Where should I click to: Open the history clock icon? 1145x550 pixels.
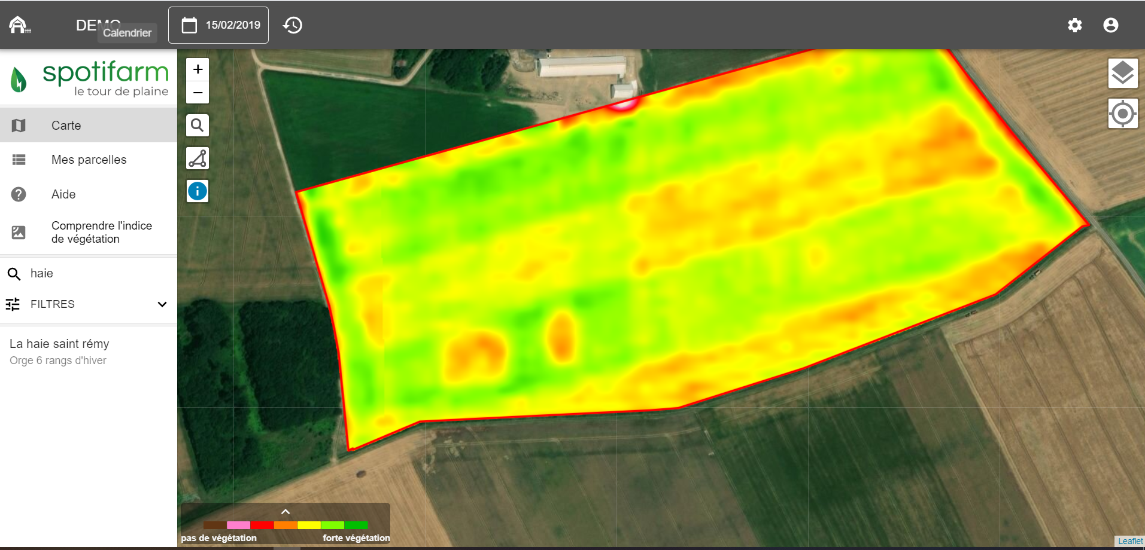pos(293,25)
